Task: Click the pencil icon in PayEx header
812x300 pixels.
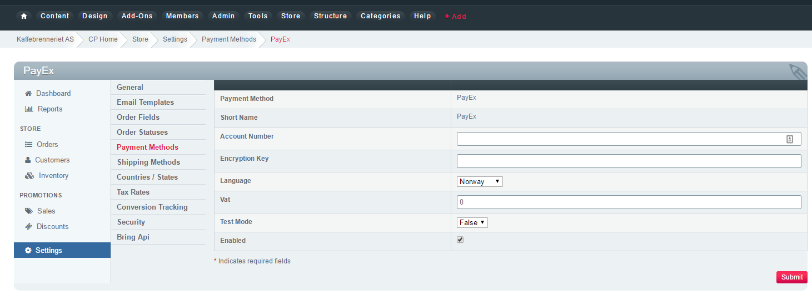Action: [798, 73]
